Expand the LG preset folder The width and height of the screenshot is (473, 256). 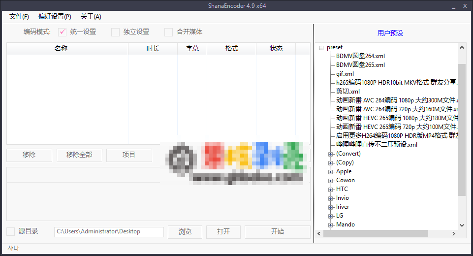331,216
